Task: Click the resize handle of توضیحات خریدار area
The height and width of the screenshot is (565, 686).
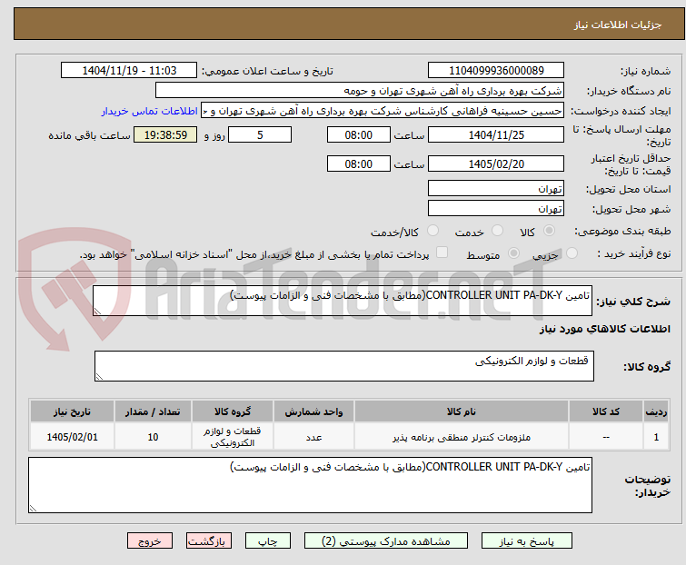Action: pyautogui.click(x=33, y=508)
